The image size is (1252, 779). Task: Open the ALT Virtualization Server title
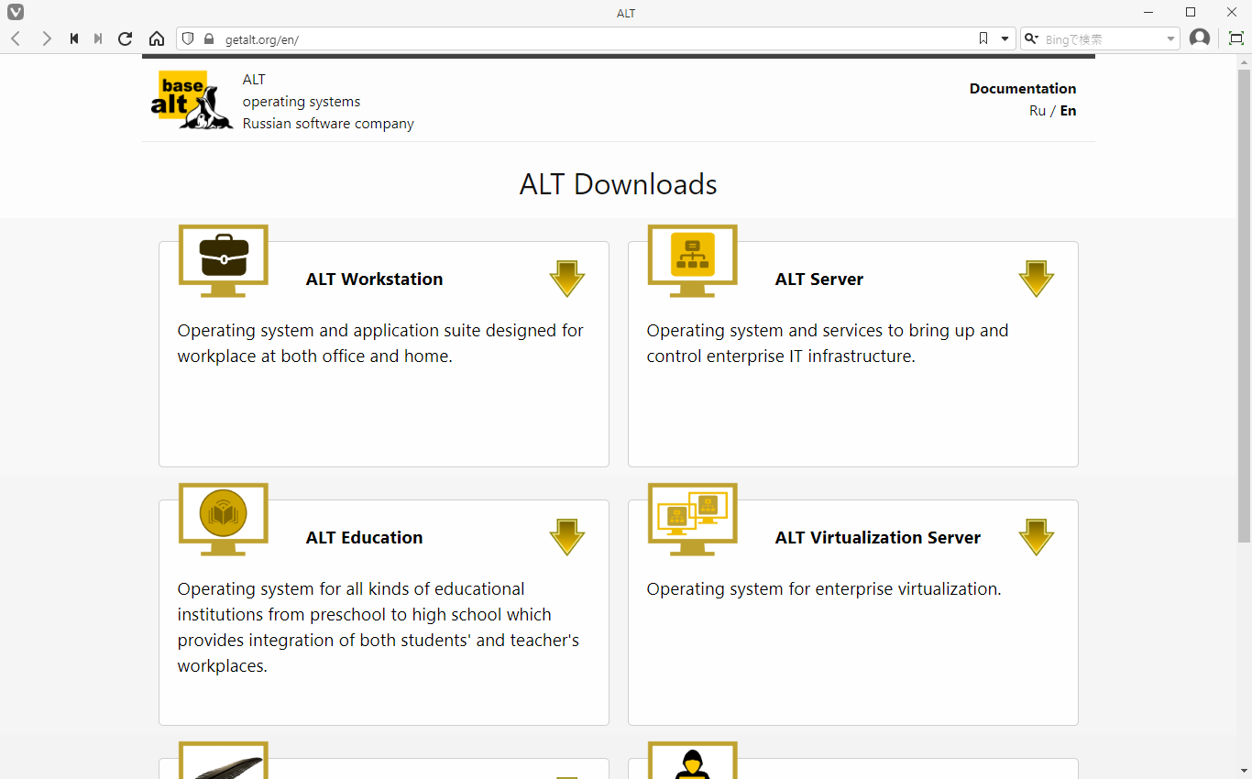click(x=878, y=538)
